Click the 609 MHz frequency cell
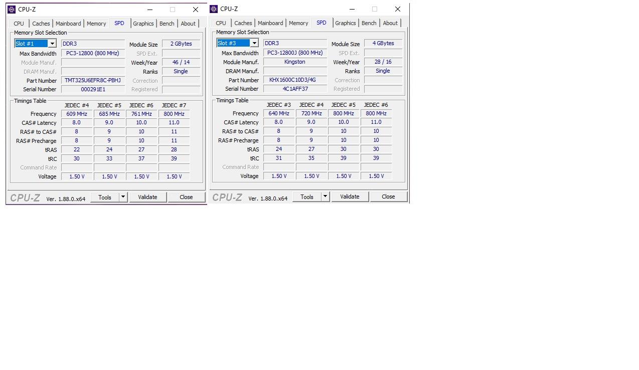This screenshot has height=370, width=639. pyautogui.click(x=77, y=114)
